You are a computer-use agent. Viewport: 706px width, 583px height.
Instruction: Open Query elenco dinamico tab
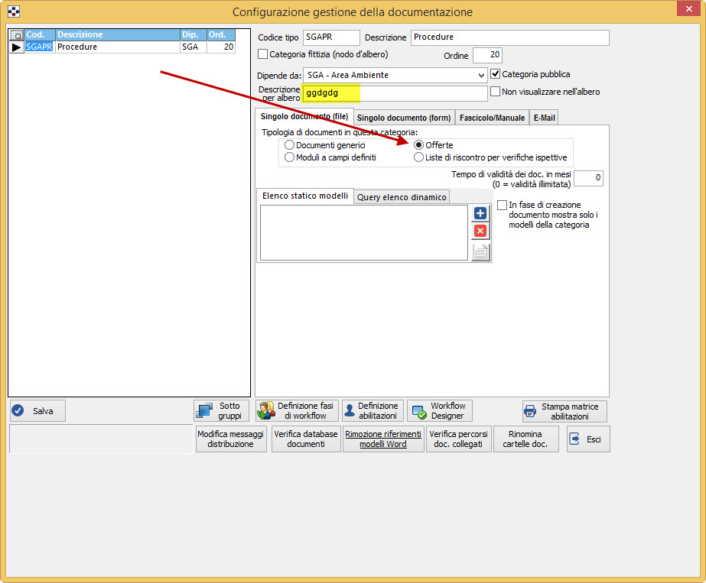[x=402, y=197]
